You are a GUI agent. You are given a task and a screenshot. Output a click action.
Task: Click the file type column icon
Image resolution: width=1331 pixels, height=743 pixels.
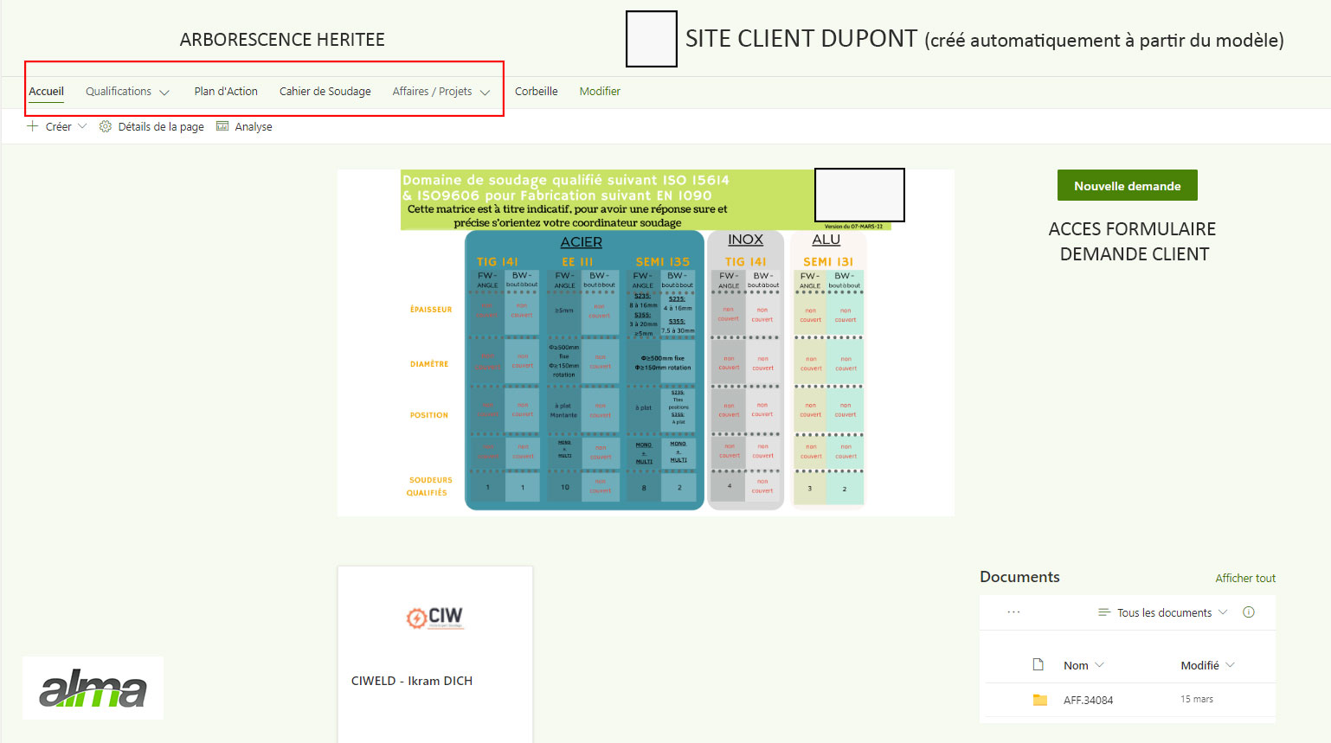click(1038, 665)
